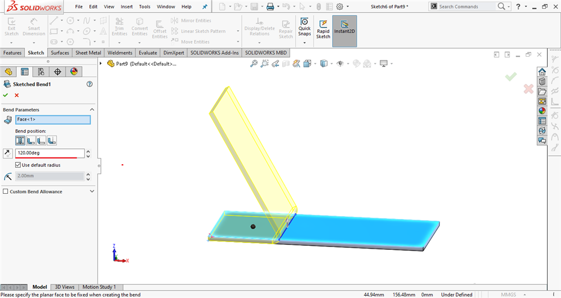Uncheck the Use default radius checkbox

pyautogui.click(x=18, y=165)
